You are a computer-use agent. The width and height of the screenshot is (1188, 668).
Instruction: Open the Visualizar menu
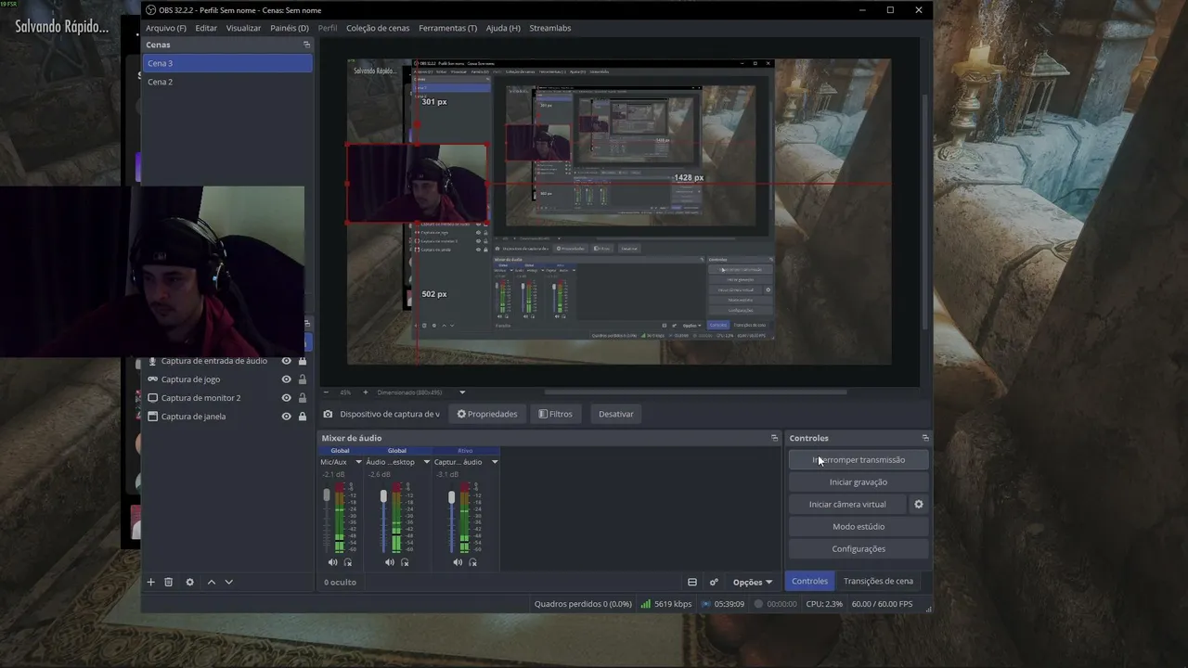[243, 28]
